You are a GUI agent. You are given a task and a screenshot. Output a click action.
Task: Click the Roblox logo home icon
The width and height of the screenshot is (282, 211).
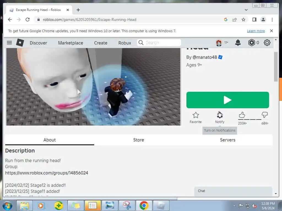[x=20, y=43]
